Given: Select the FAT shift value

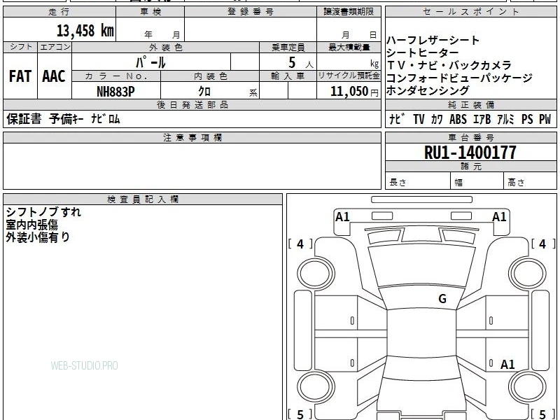Looking at the screenshot, I should pyautogui.click(x=20, y=76).
